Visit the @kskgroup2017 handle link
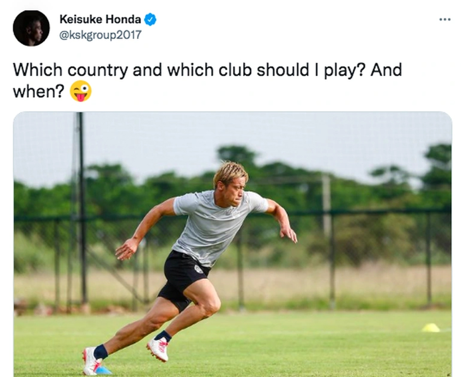461x377 pixels. coord(100,35)
